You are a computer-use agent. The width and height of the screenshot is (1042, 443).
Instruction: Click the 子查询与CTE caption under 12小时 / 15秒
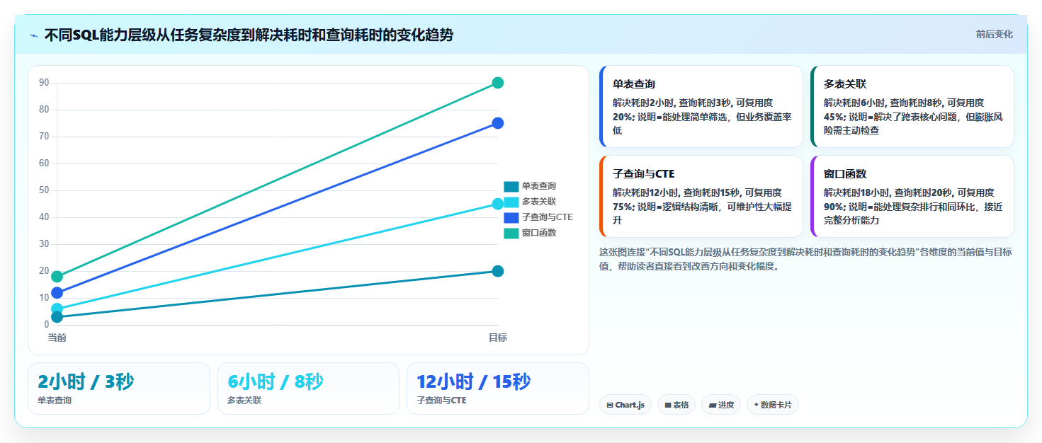click(441, 401)
